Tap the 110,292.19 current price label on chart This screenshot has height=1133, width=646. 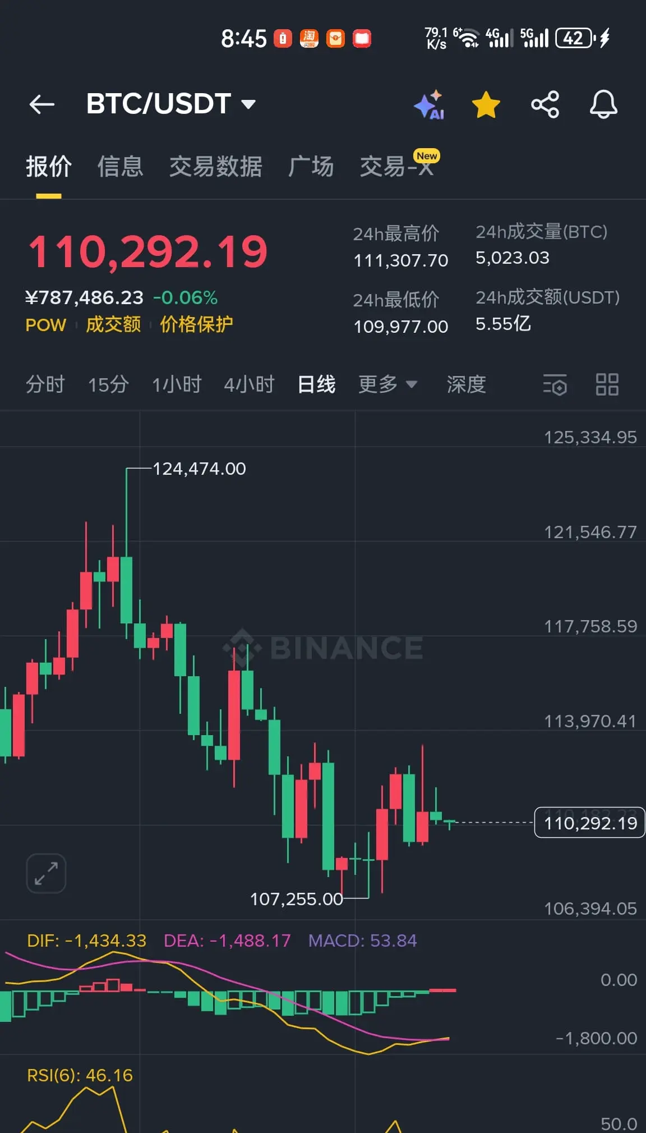(x=590, y=823)
